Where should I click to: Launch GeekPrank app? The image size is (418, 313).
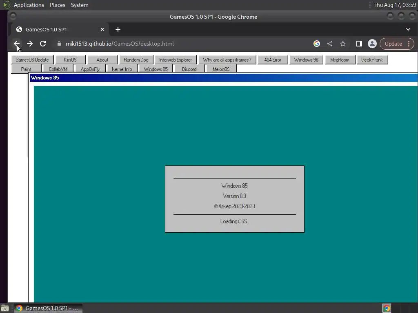pos(372,60)
